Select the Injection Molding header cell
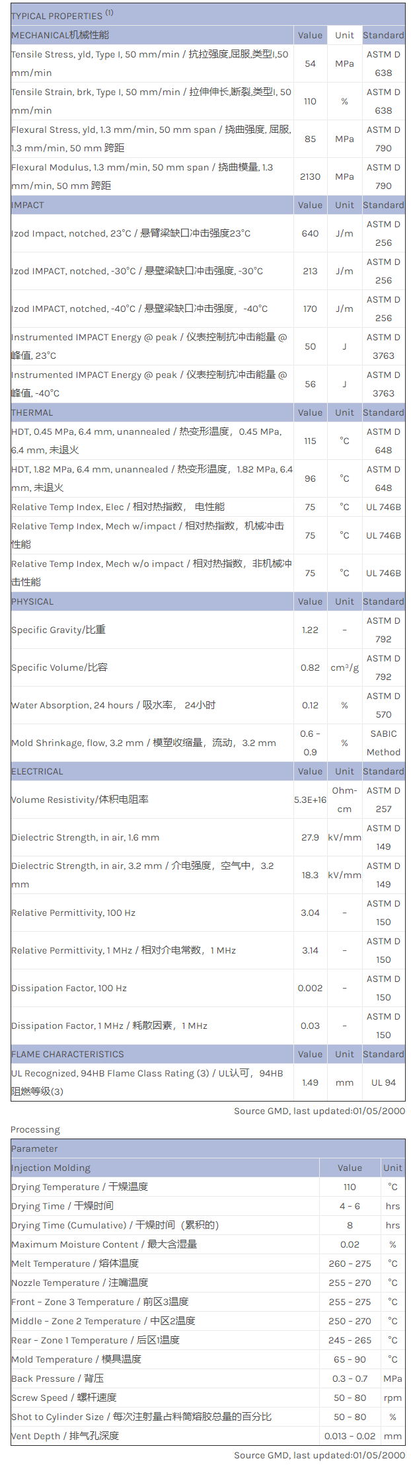The image size is (411, 1465). coord(51,1168)
